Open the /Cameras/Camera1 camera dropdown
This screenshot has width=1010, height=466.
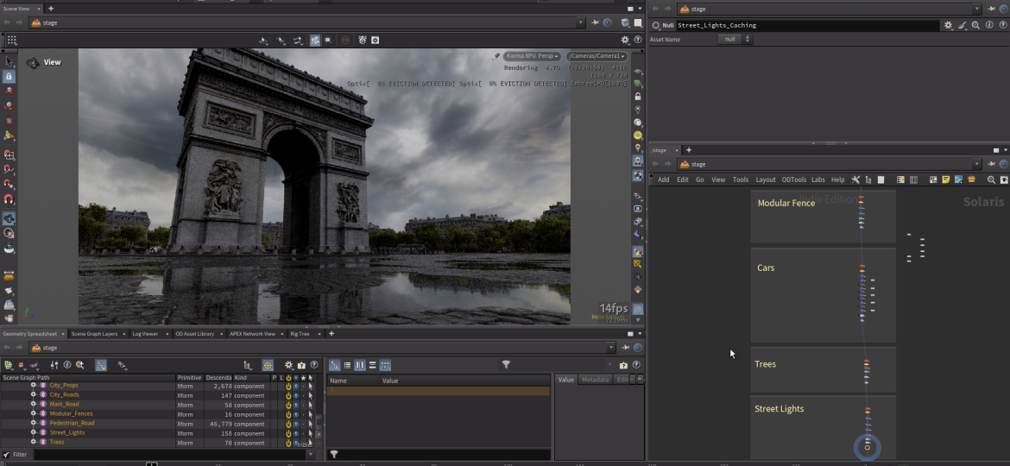click(597, 56)
